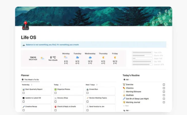The height and width of the screenshot is (115, 187).
Task: Mark Organize Photos as done
Action: [x=56, y=93]
